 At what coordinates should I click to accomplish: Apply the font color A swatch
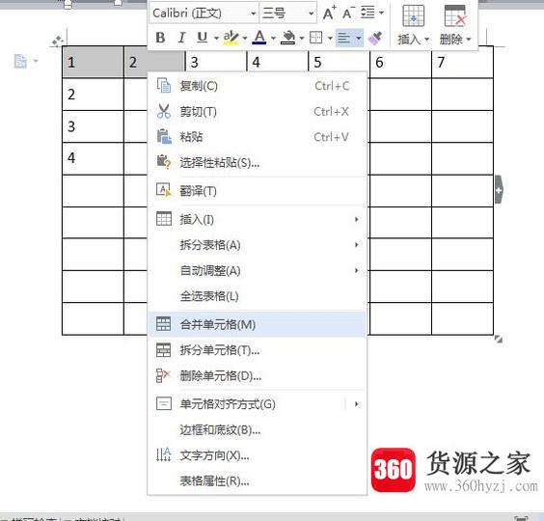259,38
